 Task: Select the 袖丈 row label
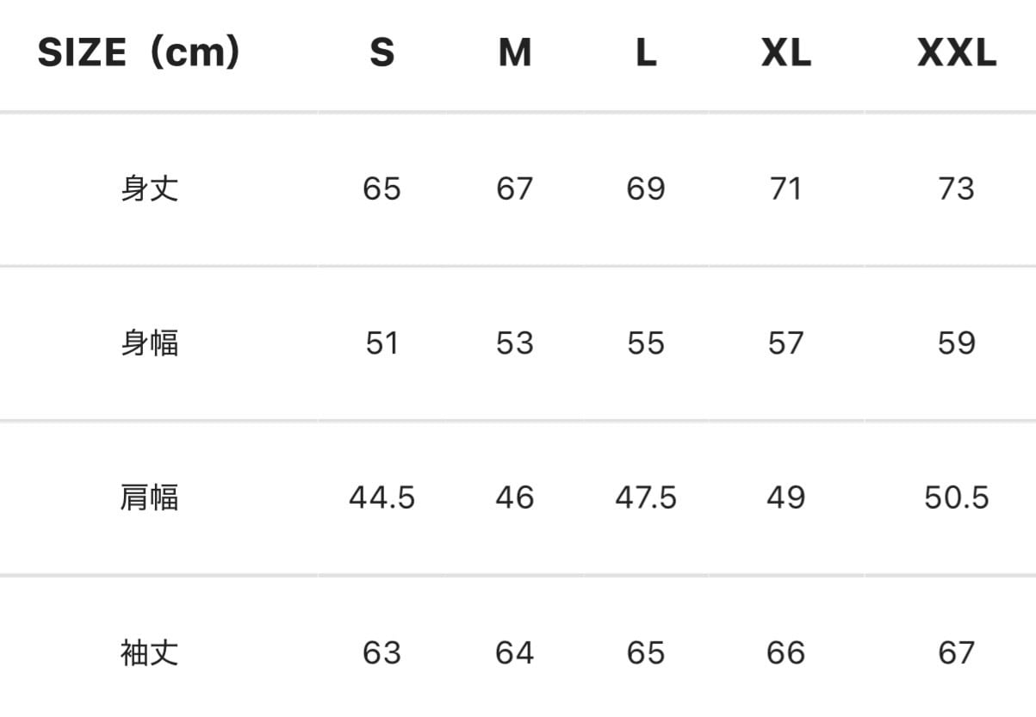tap(150, 652)
